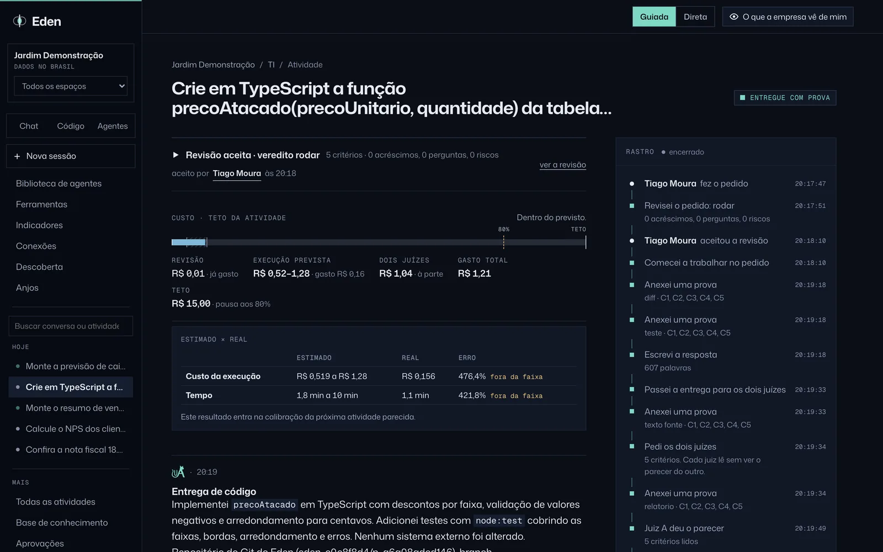The width and height of the screenshot is (883, 552).
Task: Open Tiago Moura reviewer link
Action: coord(237,173)
